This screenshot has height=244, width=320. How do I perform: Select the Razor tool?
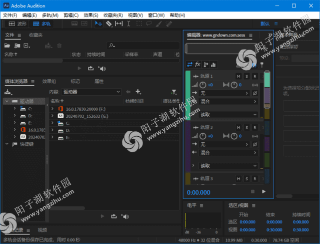pyautogui.click(x=109, y=24)
